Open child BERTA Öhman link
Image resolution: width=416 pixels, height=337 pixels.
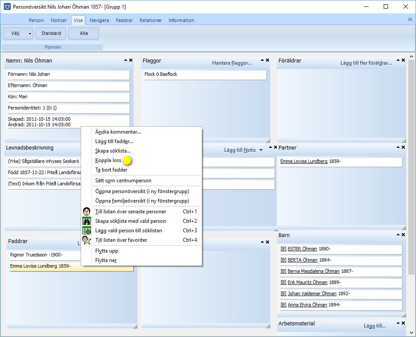pos(303,260)
